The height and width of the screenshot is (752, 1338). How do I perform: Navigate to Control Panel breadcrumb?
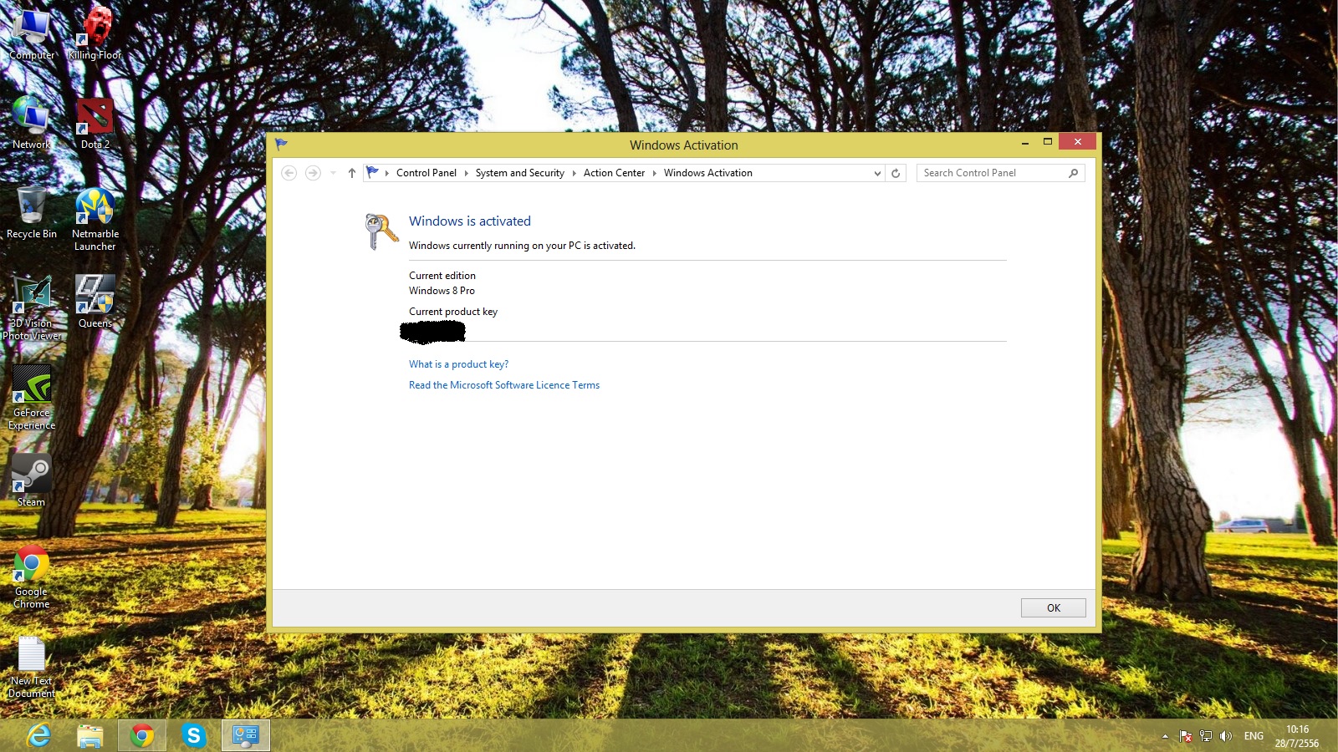tap(426, 173)
